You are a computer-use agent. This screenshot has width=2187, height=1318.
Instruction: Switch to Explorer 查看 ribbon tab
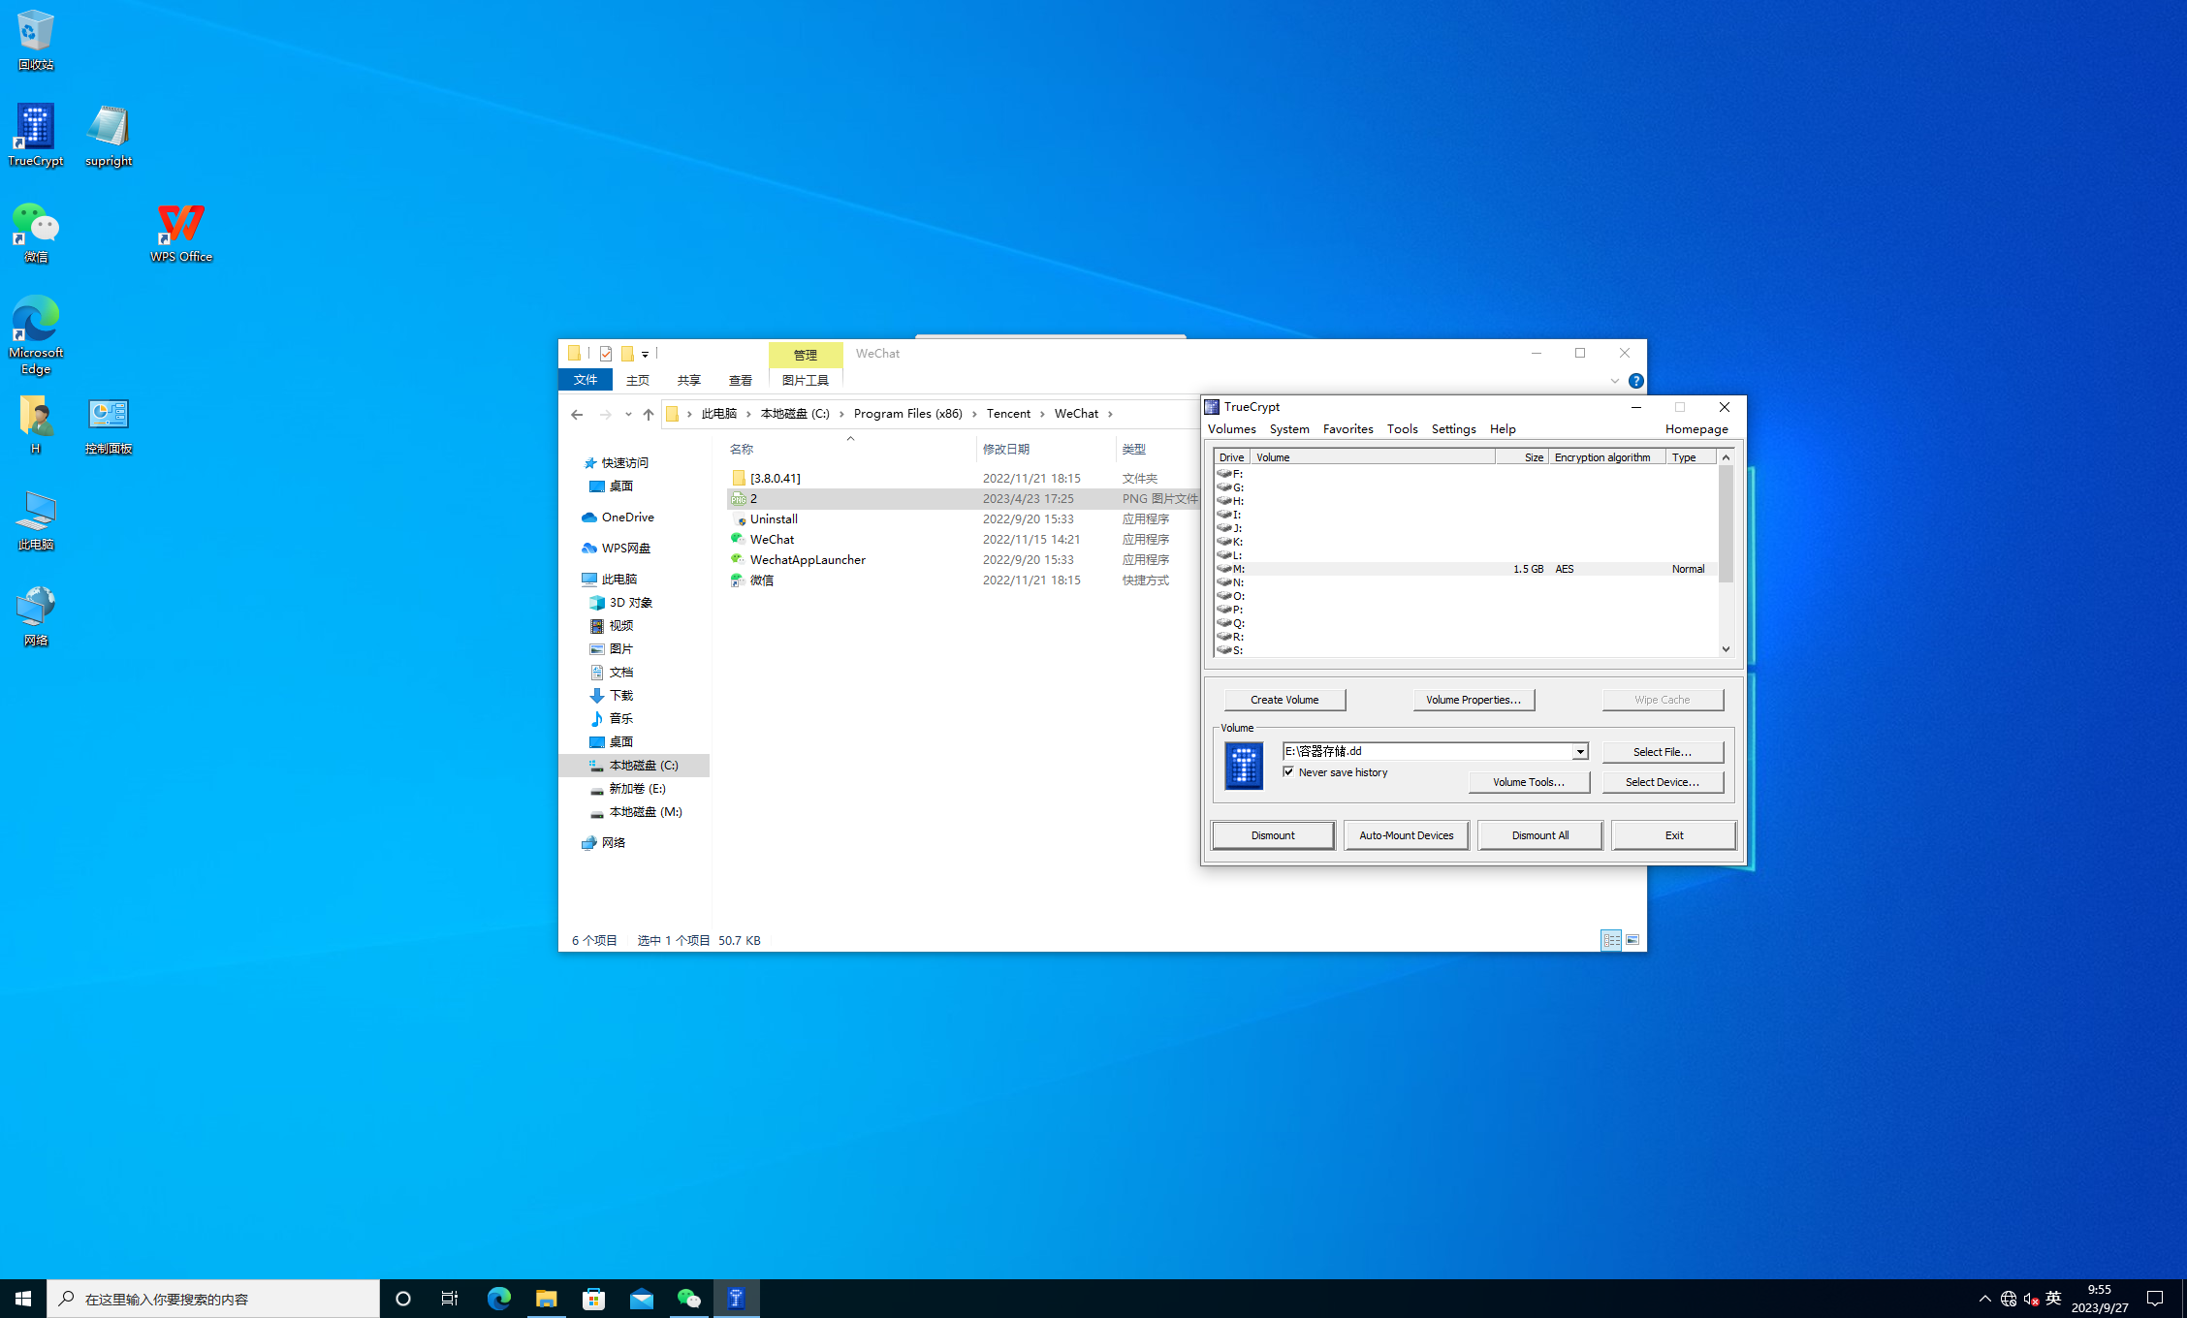pos(741,380)
